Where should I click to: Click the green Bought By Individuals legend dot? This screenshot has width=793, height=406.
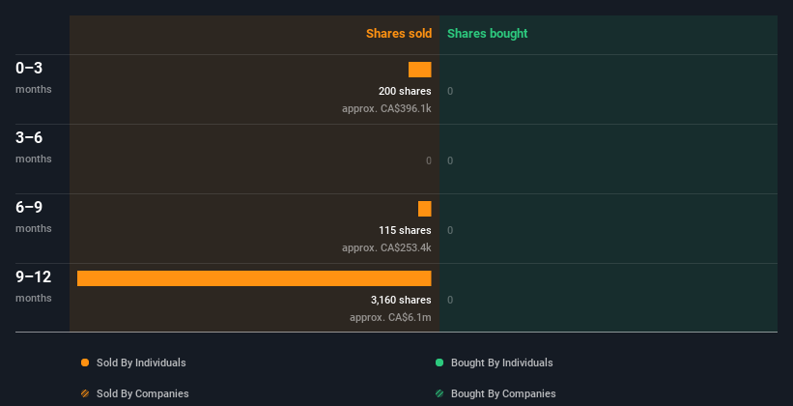point(439,363)
